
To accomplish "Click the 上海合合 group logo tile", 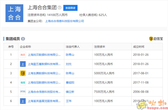I will [x=14, y=13].
